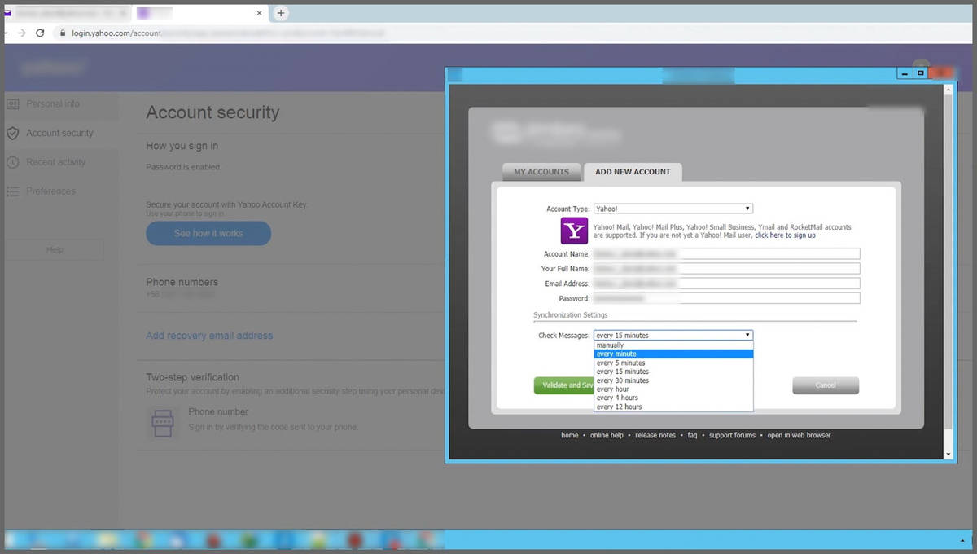977x554 pixels.
Task: Collapse the Check Messages combo box
Action: [673, 335]
